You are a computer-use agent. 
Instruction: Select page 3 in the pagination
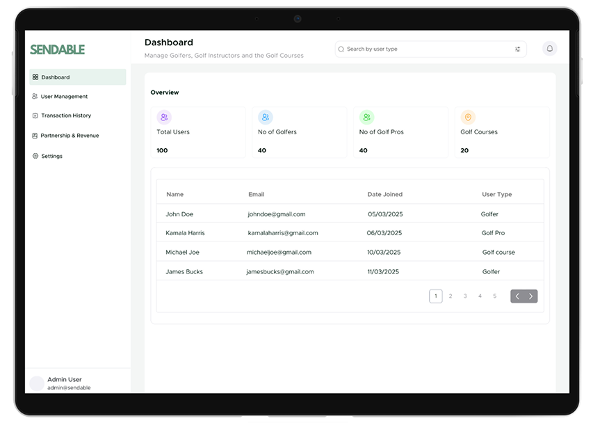coord(465,296)
